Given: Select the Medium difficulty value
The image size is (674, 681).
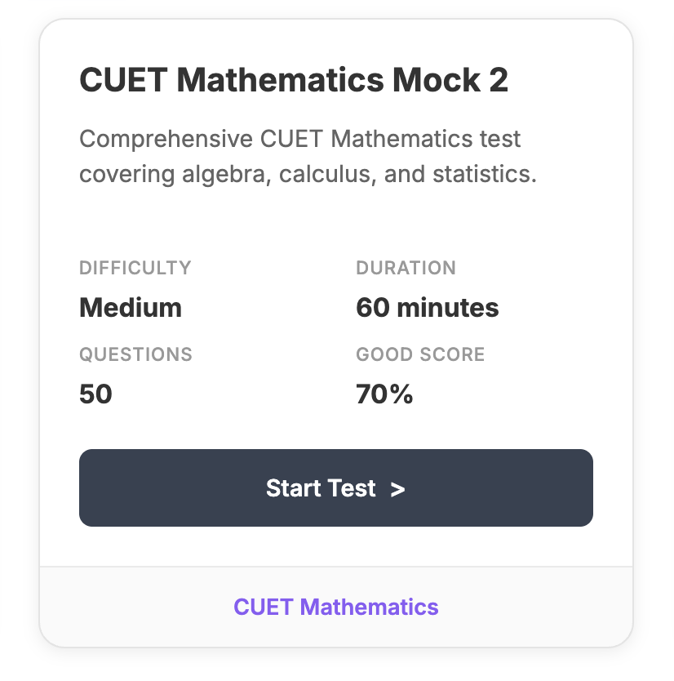Looking at the screenshot, I should pos(131,308).
